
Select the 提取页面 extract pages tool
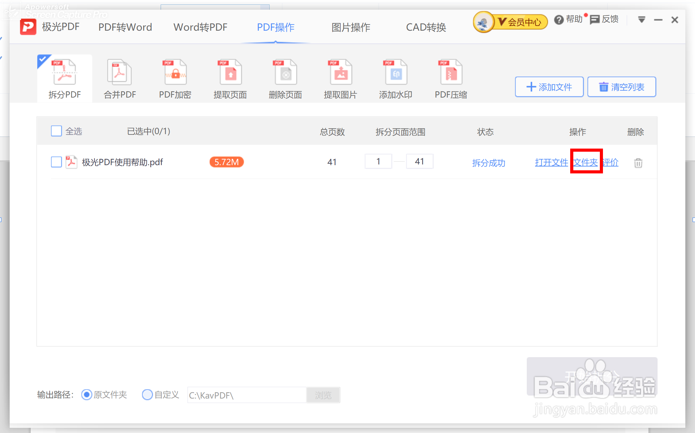[x=230, y=79]
